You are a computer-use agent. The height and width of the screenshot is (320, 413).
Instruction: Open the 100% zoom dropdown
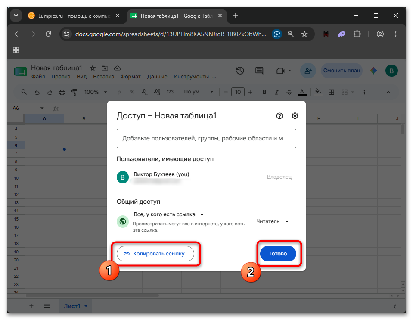click(x=95, y=92)
